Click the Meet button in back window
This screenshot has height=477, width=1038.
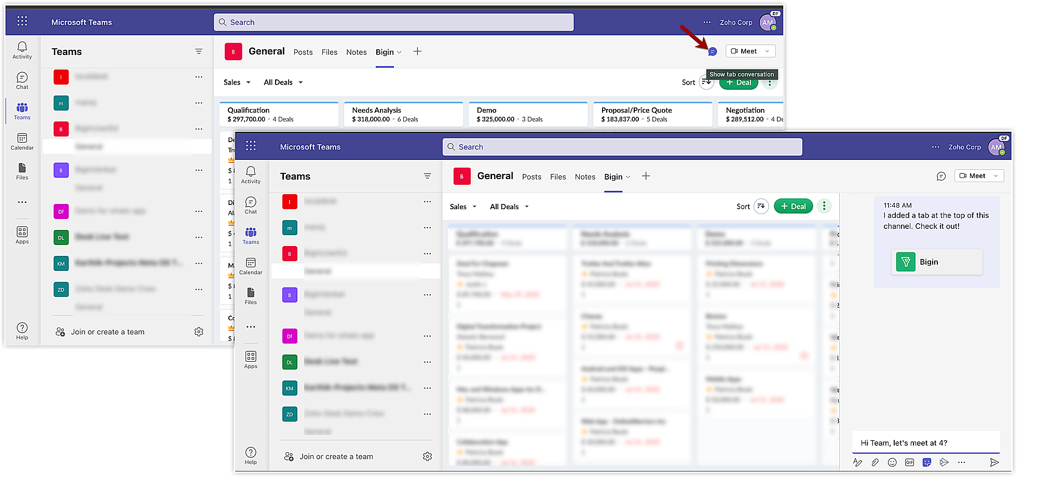coord(744,51)
